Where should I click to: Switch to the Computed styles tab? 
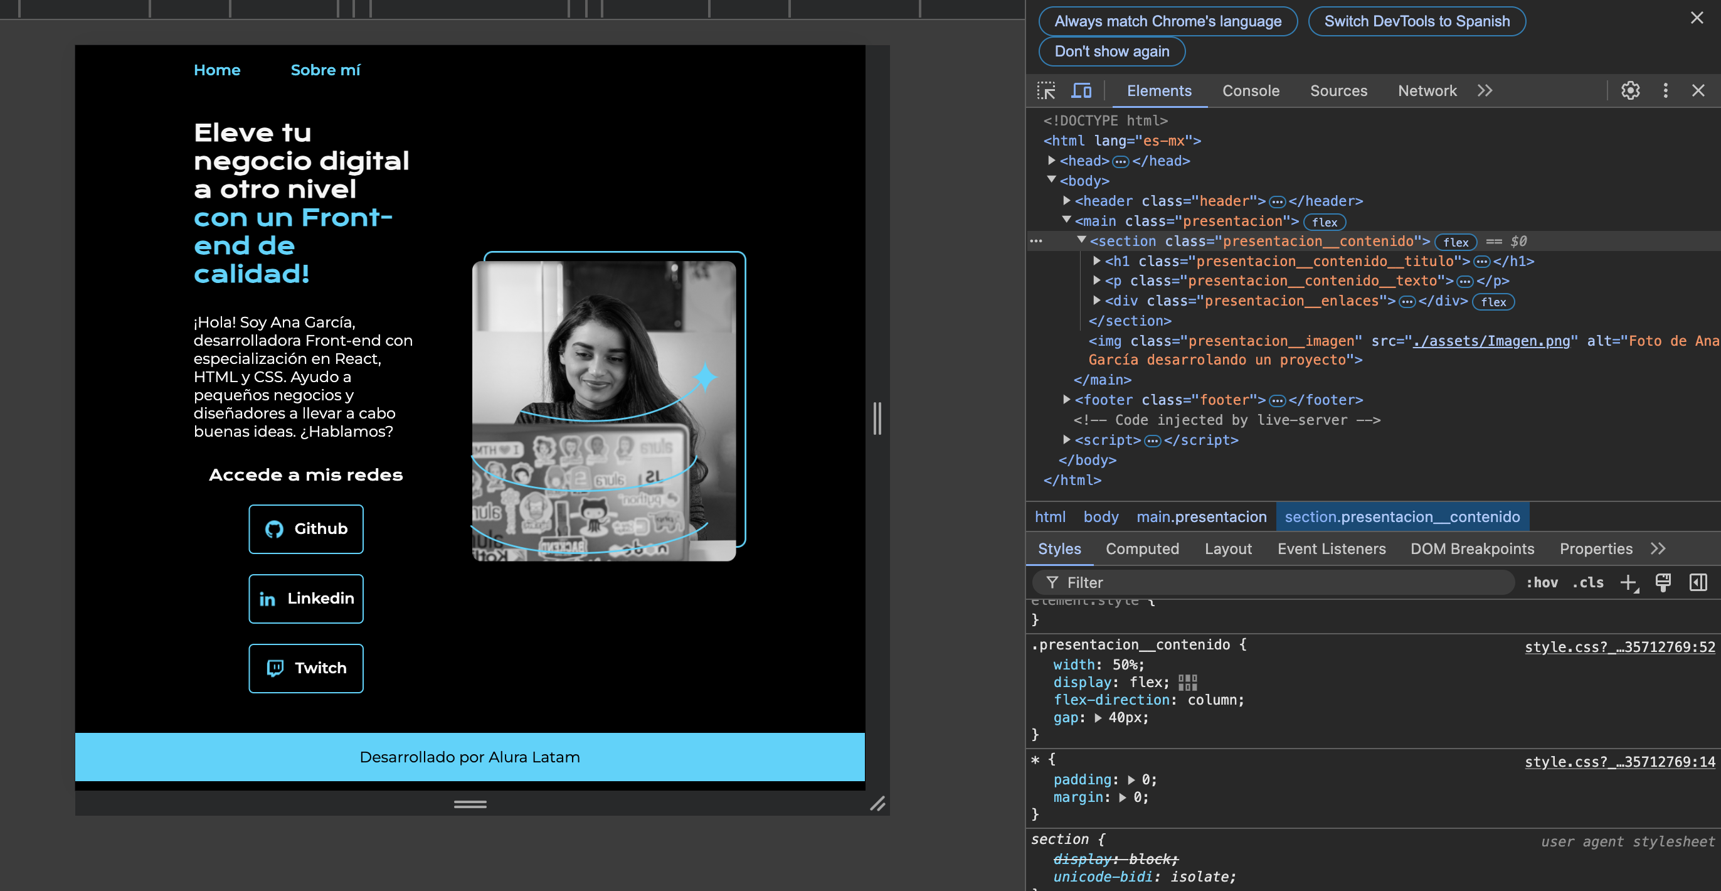[1143, 549]
